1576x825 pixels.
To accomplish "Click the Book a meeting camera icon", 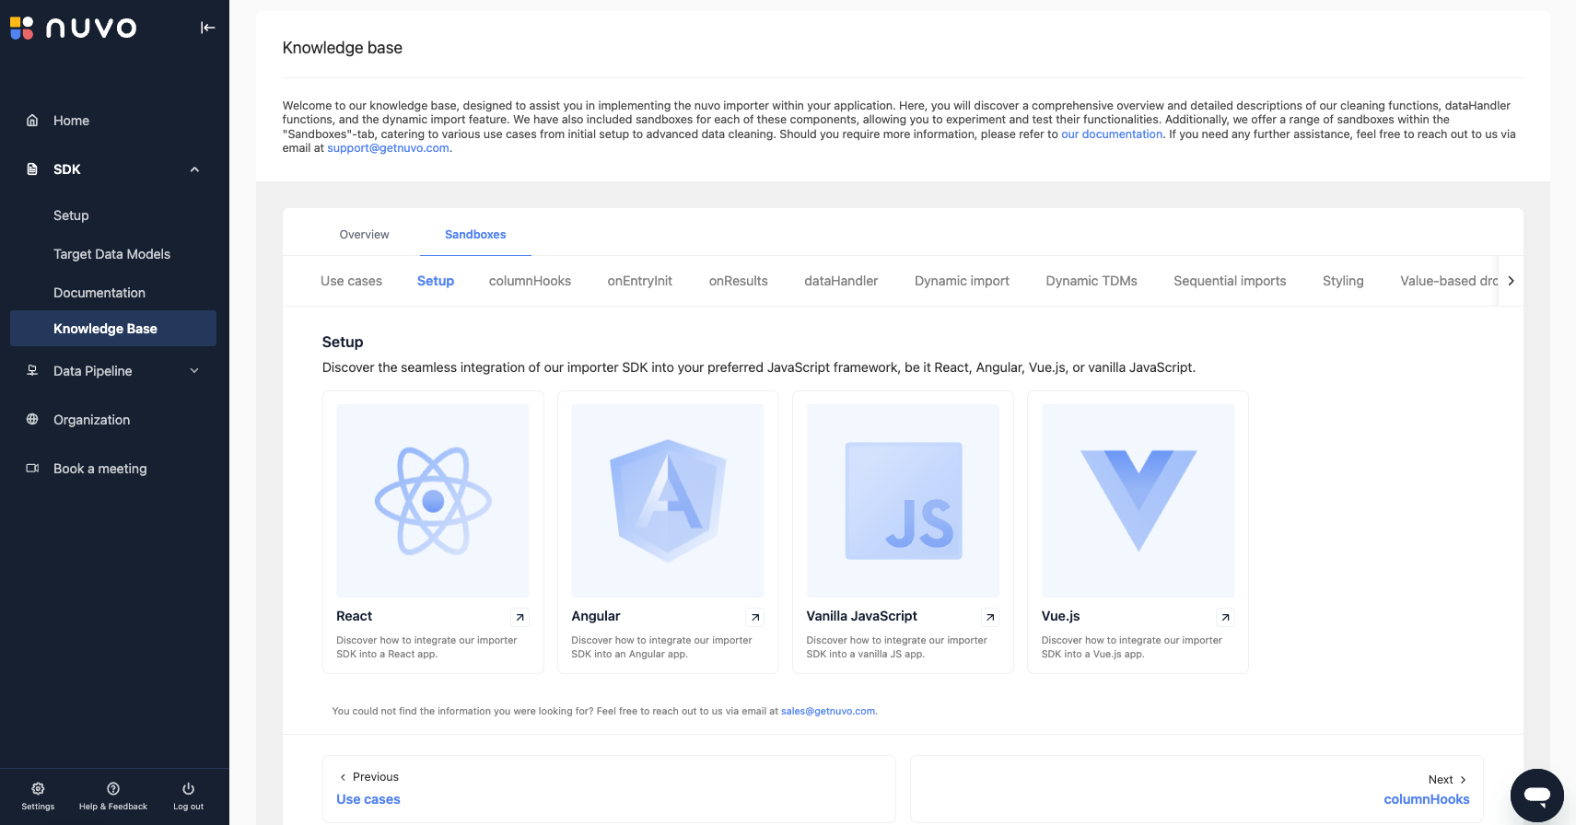I will 32,468.
